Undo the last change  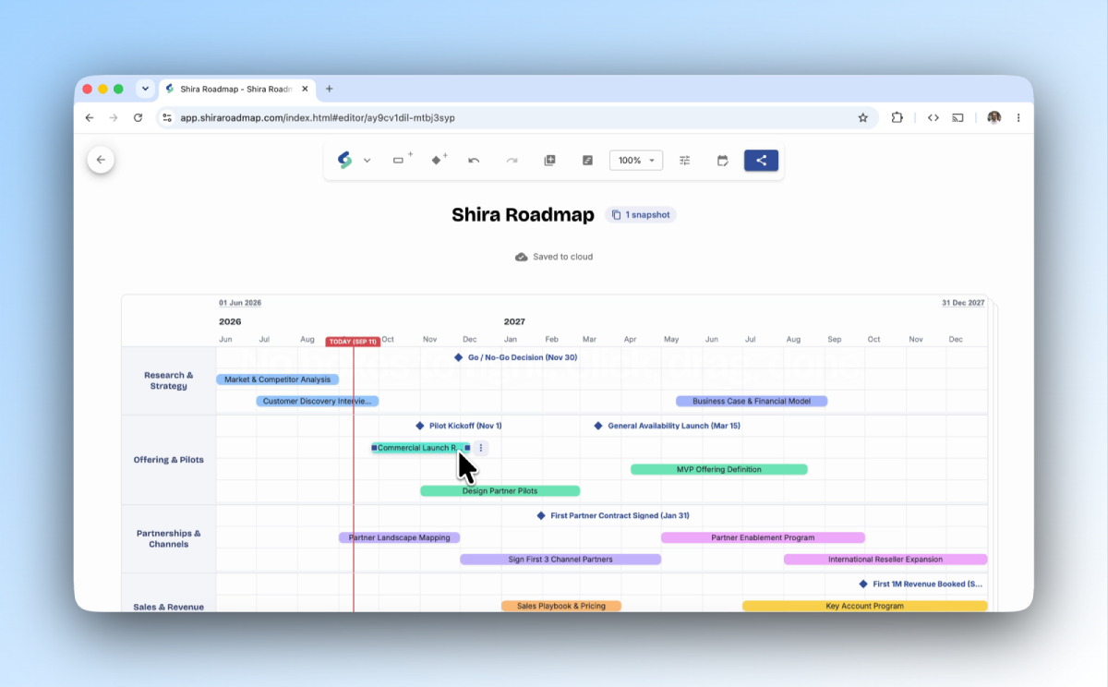(x=474, y=161)
